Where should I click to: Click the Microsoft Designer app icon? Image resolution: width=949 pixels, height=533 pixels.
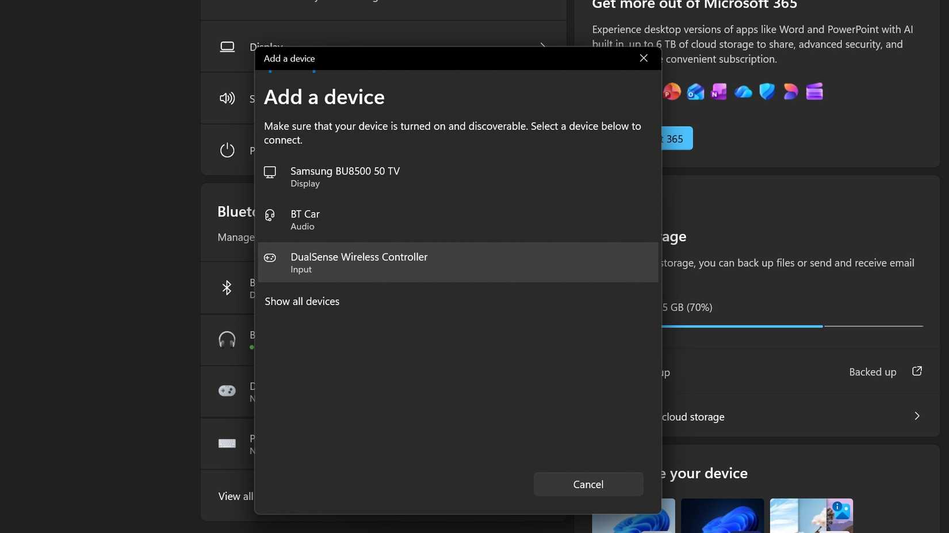click(791, 91)
